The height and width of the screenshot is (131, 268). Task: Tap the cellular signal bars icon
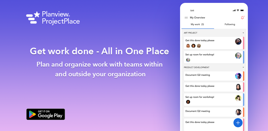click(234, 10)
